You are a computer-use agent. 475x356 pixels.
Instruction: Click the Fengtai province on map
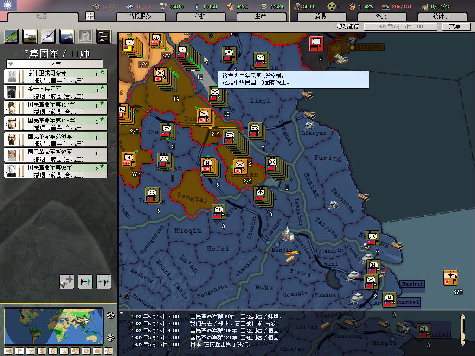coord(193,197)
